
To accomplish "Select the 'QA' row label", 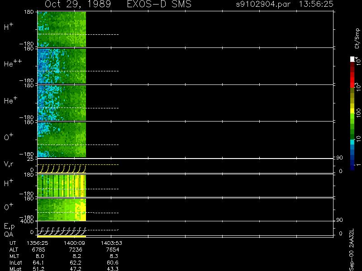I will pos(9,234).
